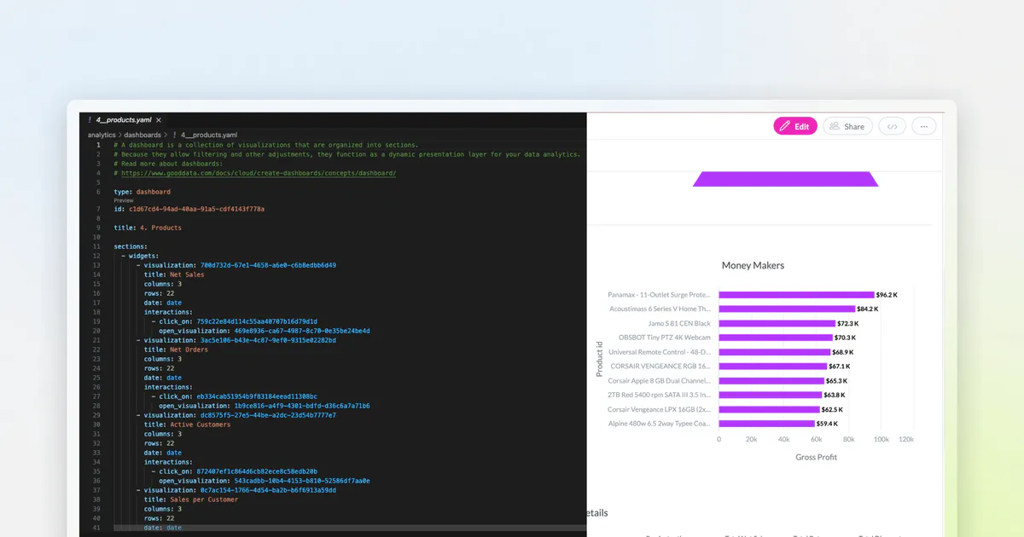Click the 'sections:' key

(131, 246)
